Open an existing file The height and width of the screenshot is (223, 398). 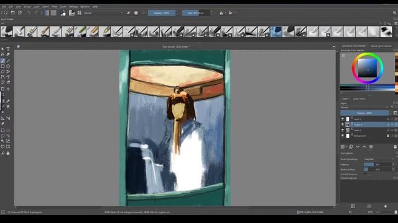pos(12,13)
